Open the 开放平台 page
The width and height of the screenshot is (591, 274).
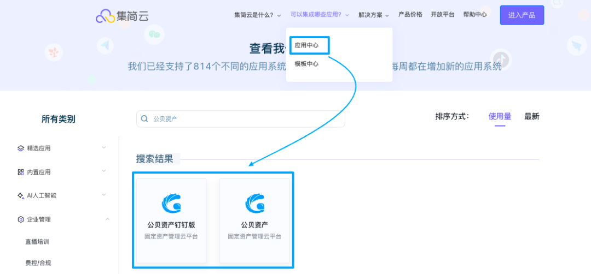[443, 15]
